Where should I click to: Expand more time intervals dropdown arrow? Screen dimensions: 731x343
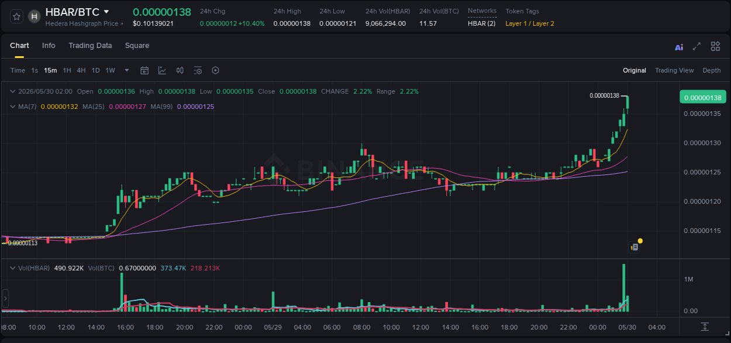pyautogui.click(x=127, y=70)
